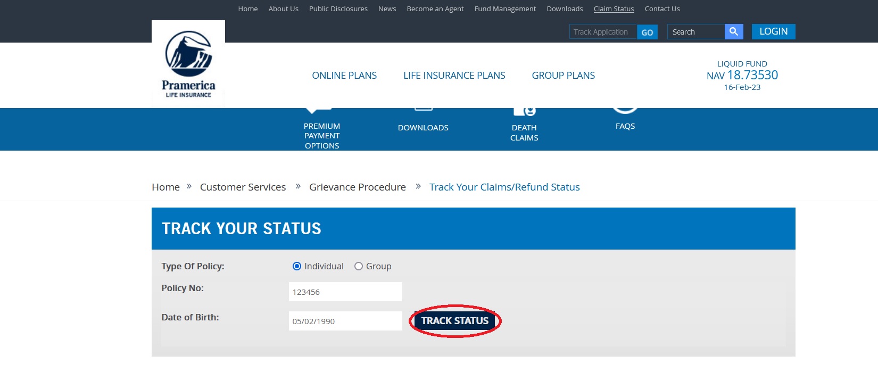Viewport: 878px width, 380px height.
Task: Click the Track Status button
Action: 454,321
